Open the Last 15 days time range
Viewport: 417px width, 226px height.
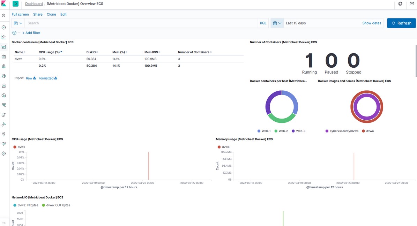[296, 23]
